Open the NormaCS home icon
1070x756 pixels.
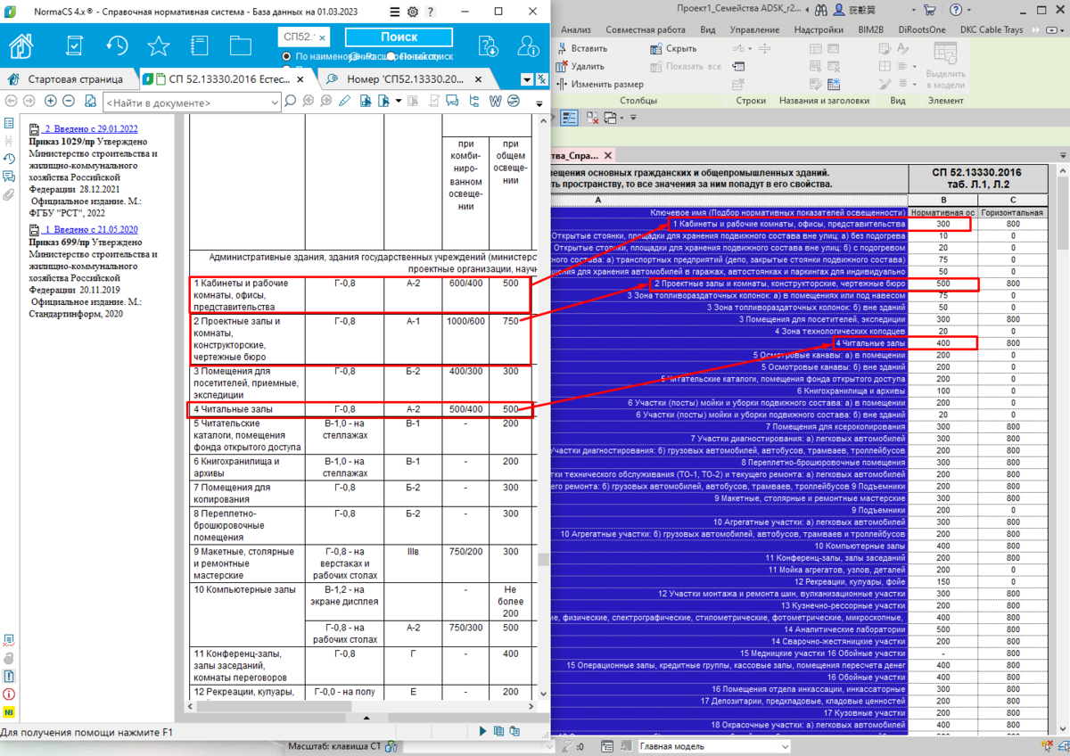click(21, 45)
